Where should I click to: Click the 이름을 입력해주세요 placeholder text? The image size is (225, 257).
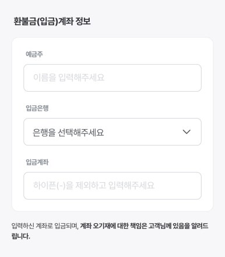coord(69,78)
